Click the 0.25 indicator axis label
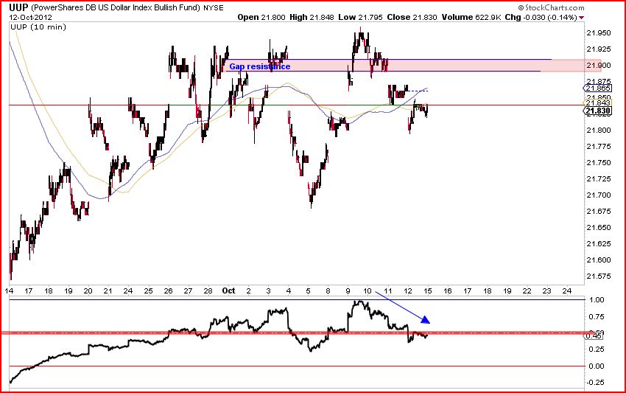 (x=597, y=349)
